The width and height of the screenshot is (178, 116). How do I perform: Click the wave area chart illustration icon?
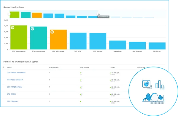click(154, 98)
